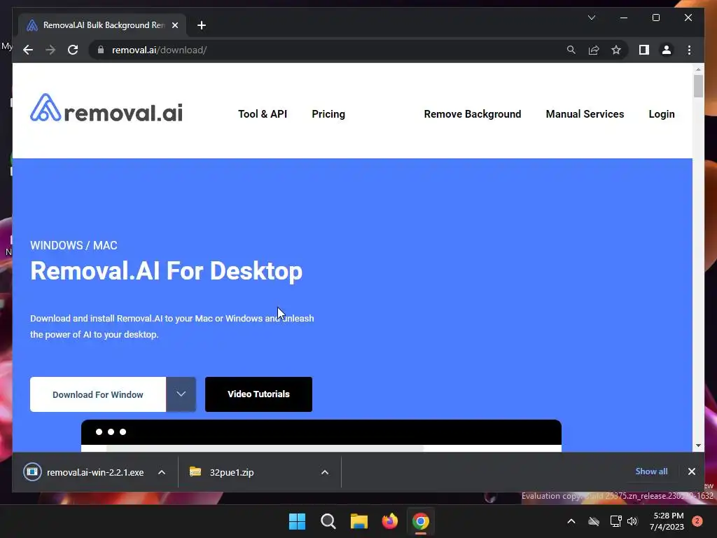Image resolution: width=717 pixels, height=538 pixels.
Task: Expand download options dropdown arrow
Action: [x=181, y=394]
